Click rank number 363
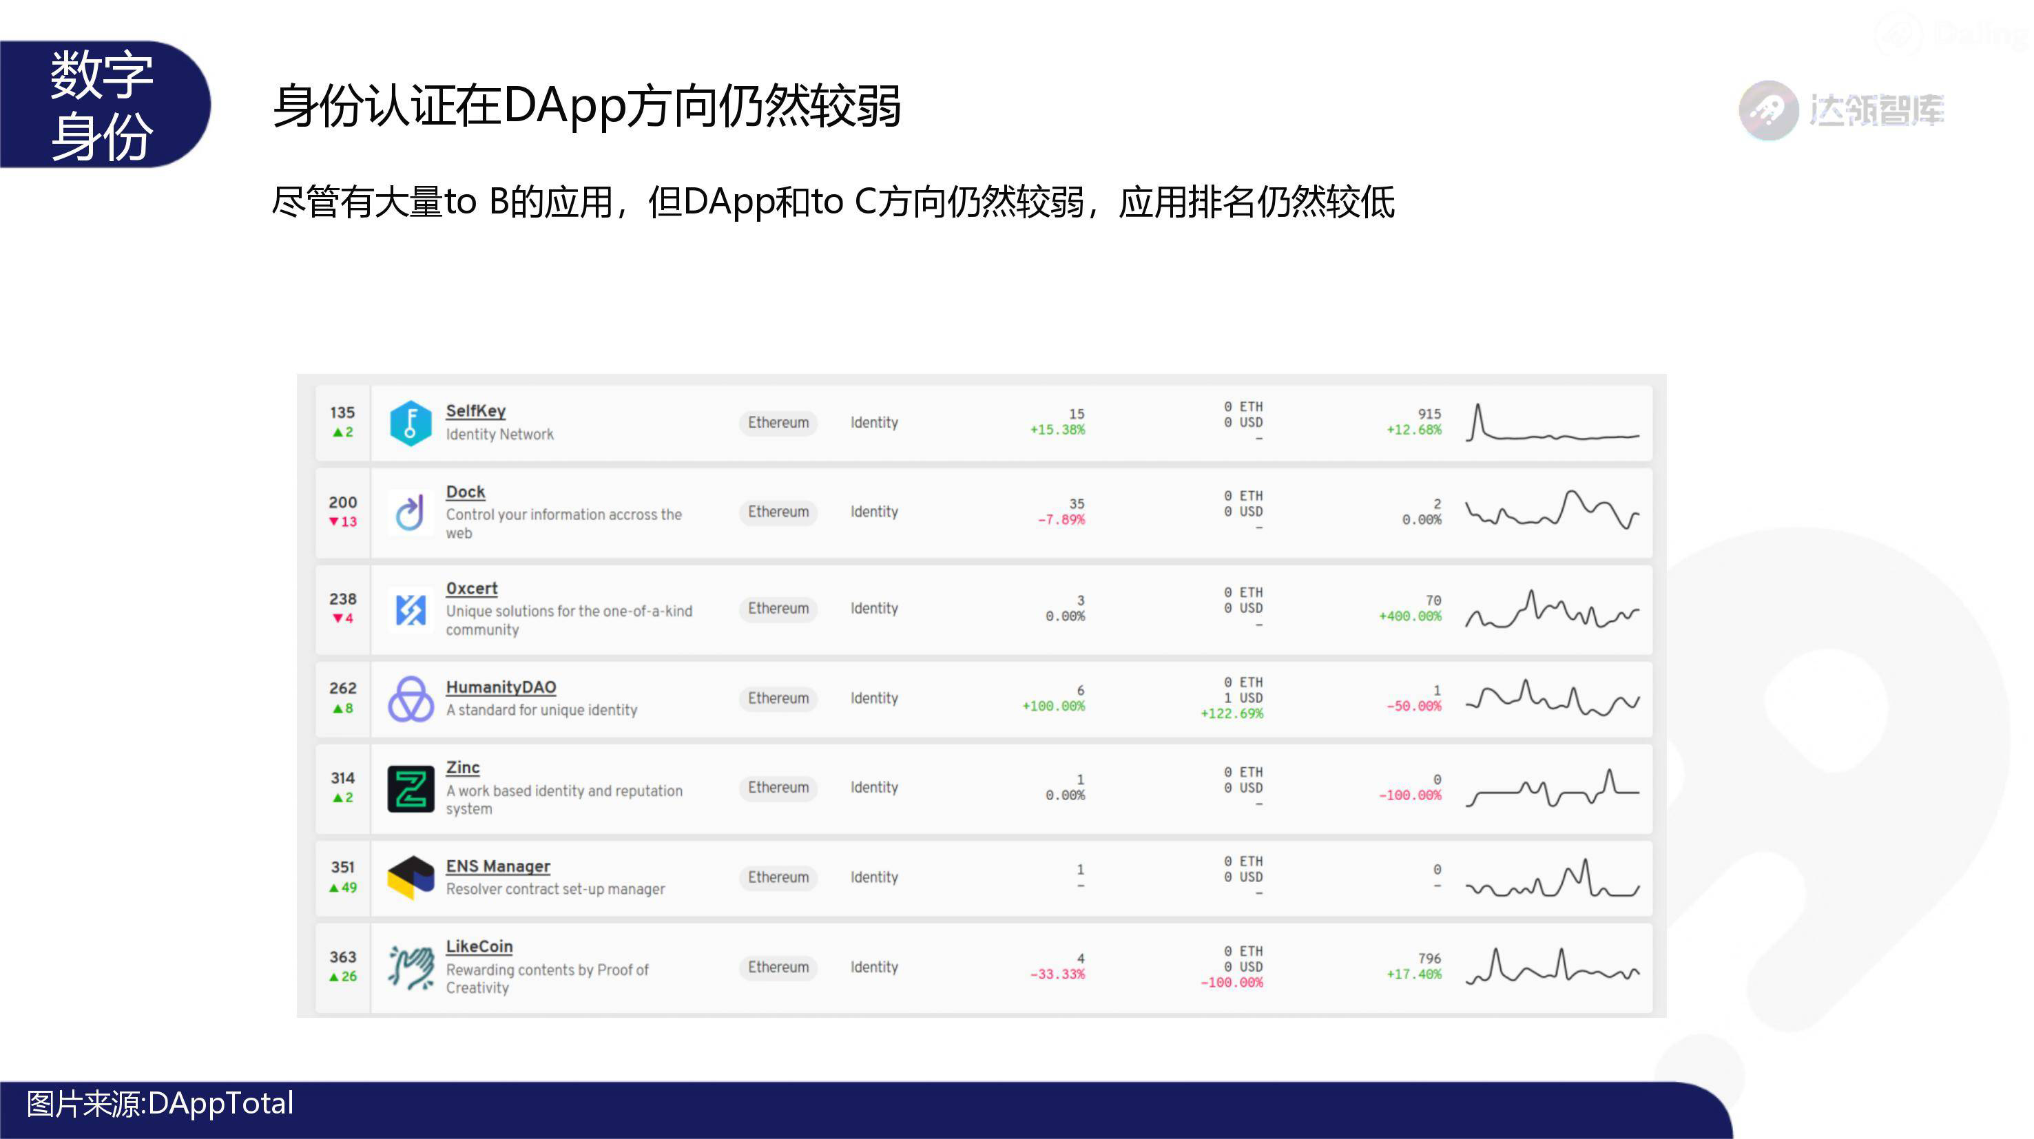This screenshot has width=2034, height=1139. (343, 957)
